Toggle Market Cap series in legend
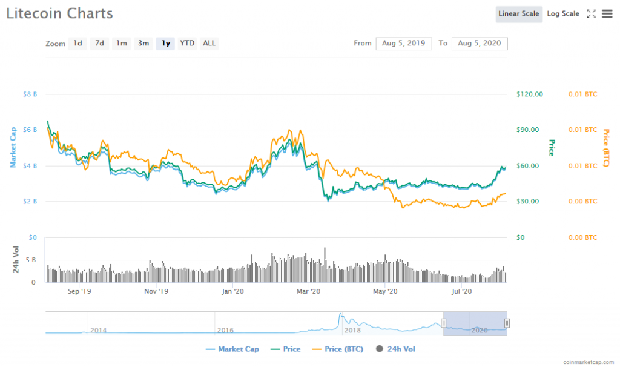 [232, 349]
